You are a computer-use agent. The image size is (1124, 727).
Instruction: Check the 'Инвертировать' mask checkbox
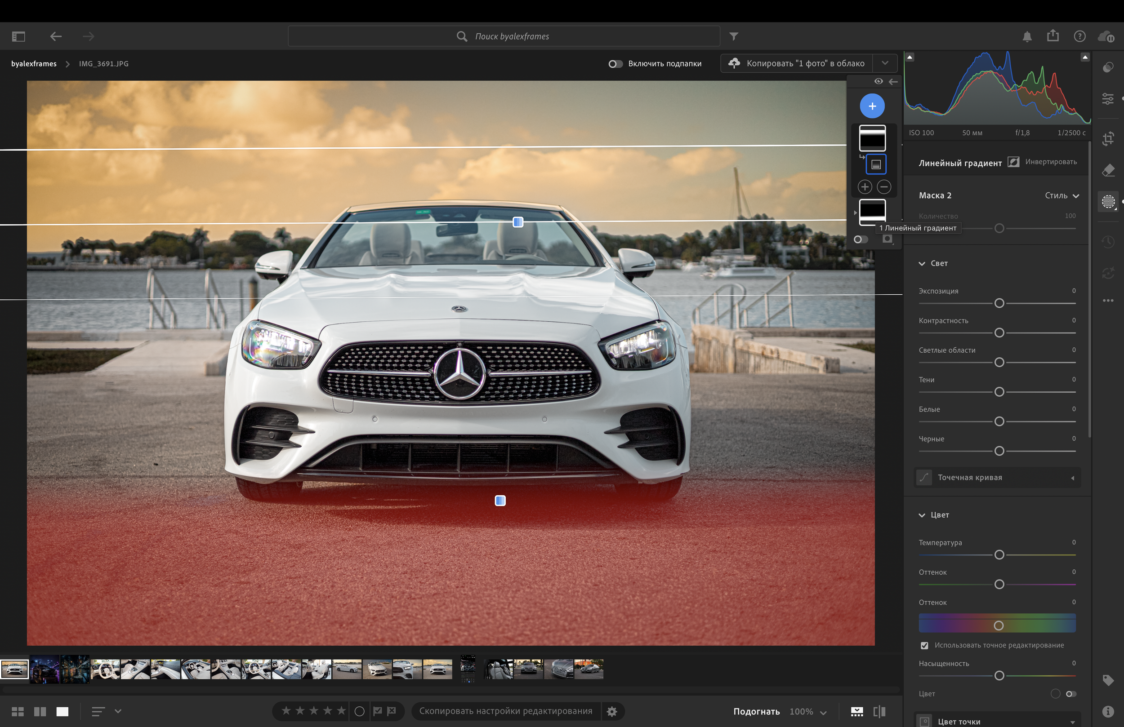1013,162
